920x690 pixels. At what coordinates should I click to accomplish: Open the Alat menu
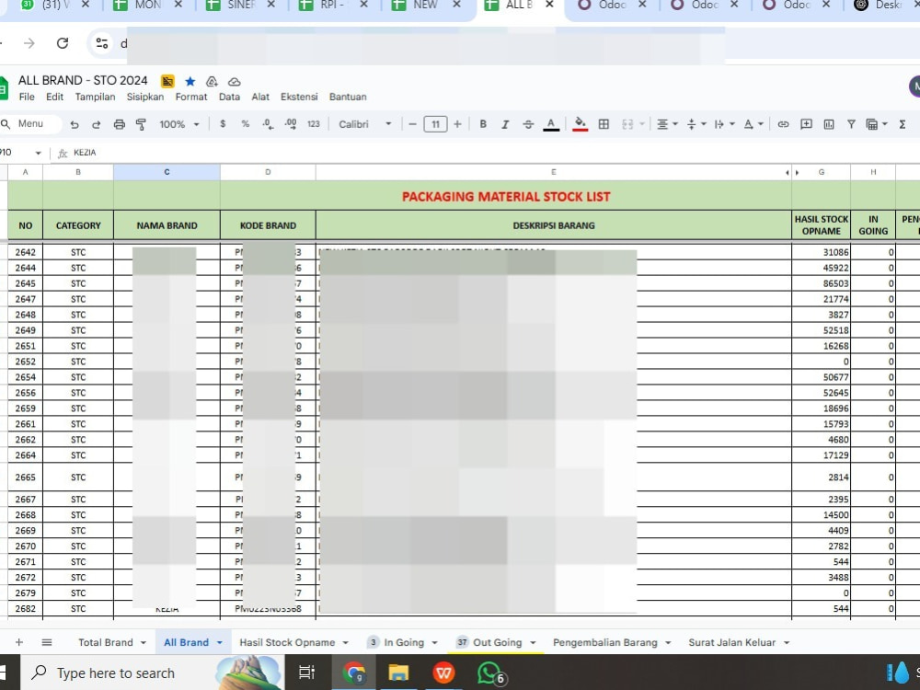pyautogui.click(x=260, y=97)
